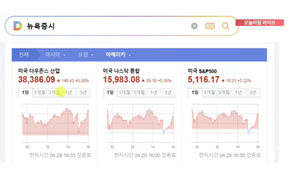Clear the search text with the X icon
Viewport: 290px width, 171px height.
click(x=194, y=26)
